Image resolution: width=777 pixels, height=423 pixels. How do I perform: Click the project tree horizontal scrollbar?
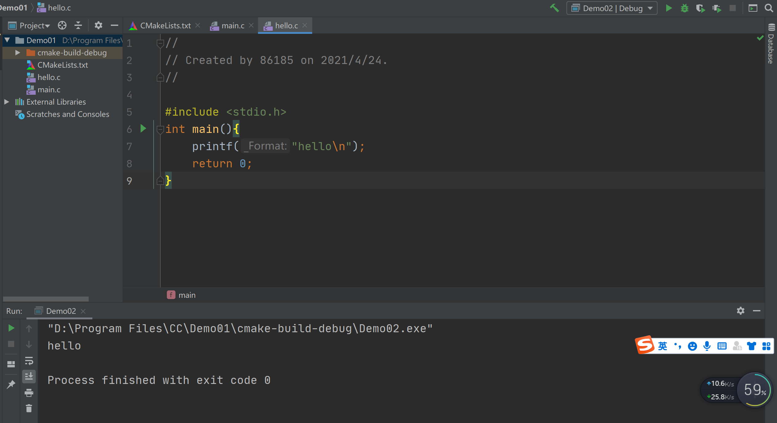coord(46,299)
